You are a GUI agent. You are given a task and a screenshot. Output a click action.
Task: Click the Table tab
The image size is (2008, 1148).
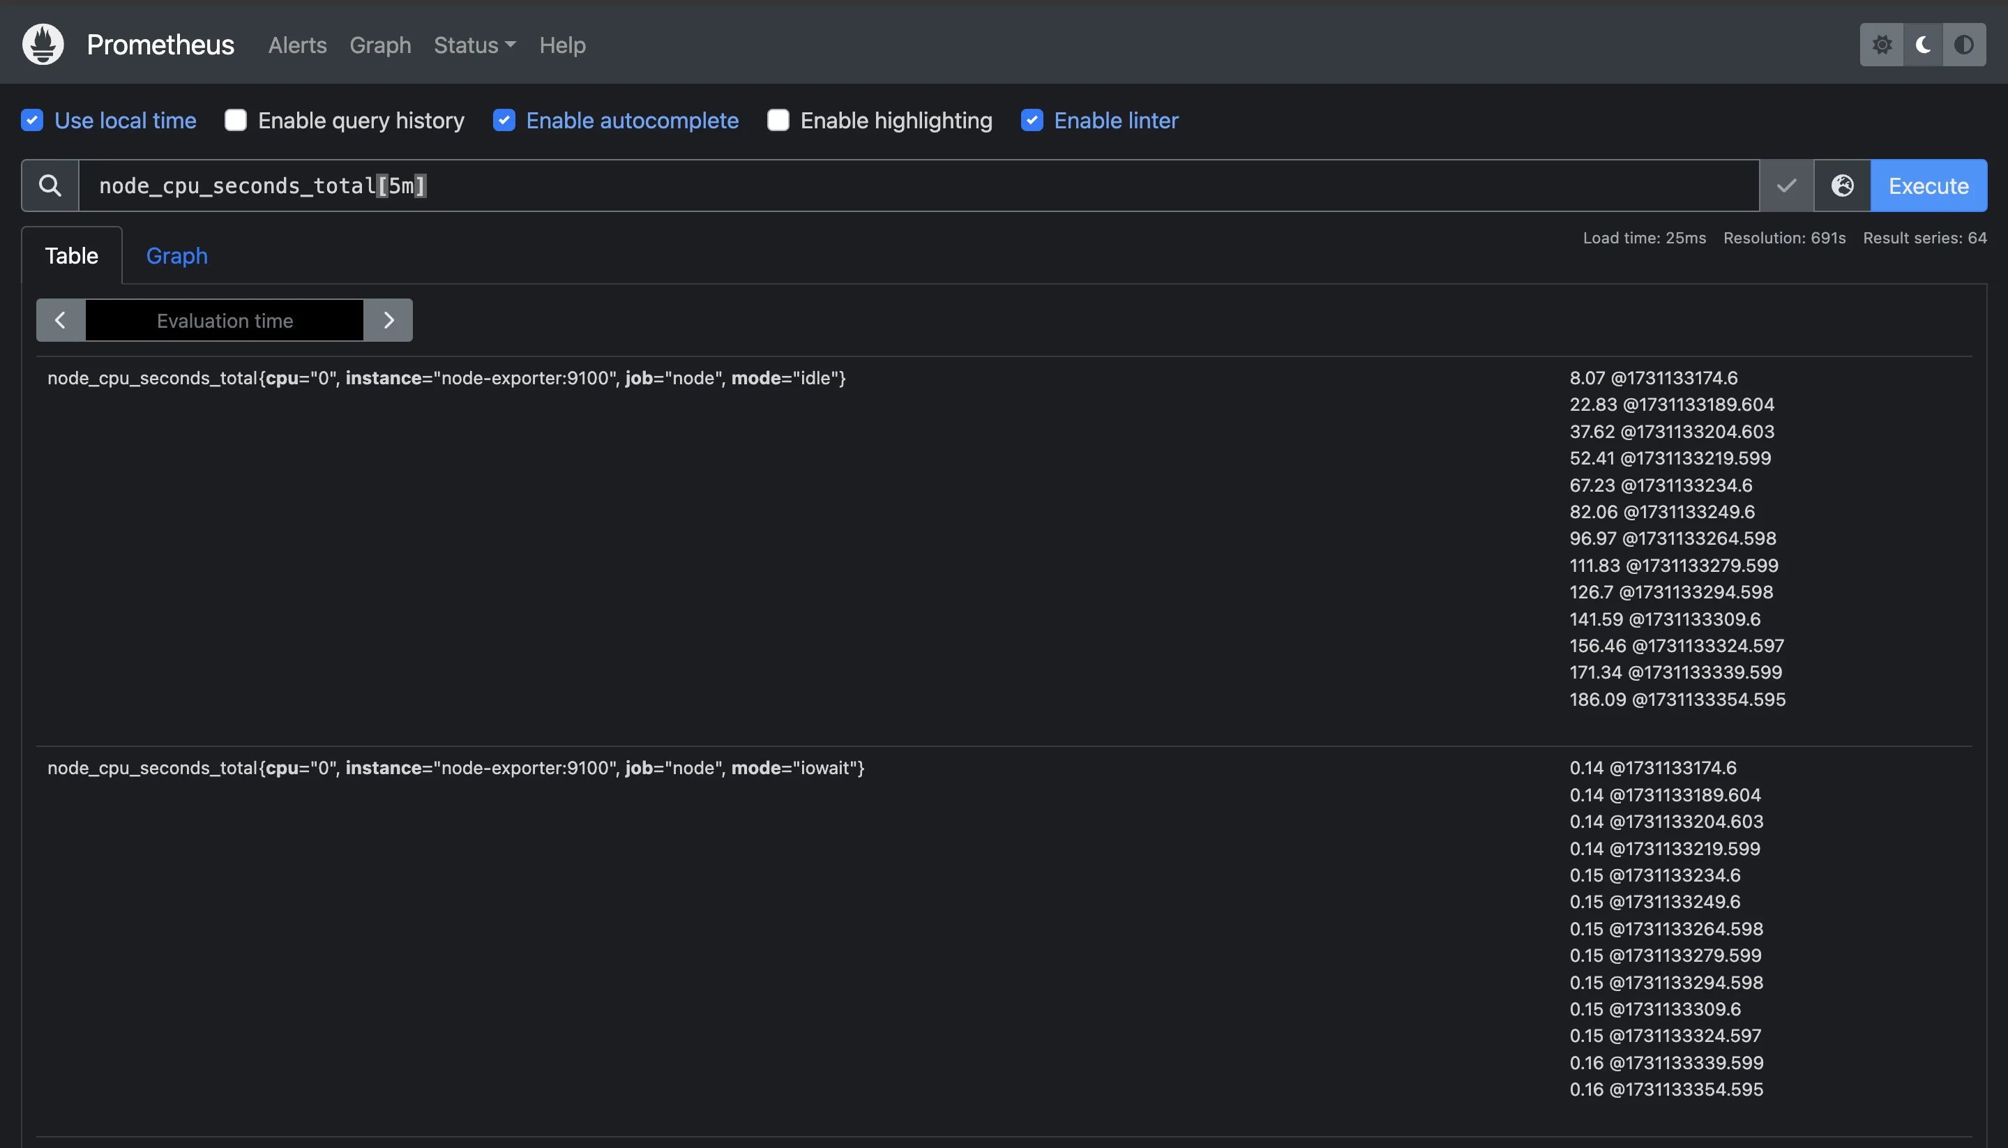coord(70,254)
